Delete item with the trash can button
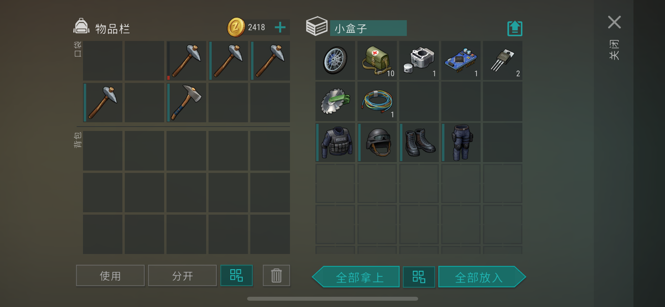Image resolution: width=665 pixels, height=307 pixels. click(276, 276)
